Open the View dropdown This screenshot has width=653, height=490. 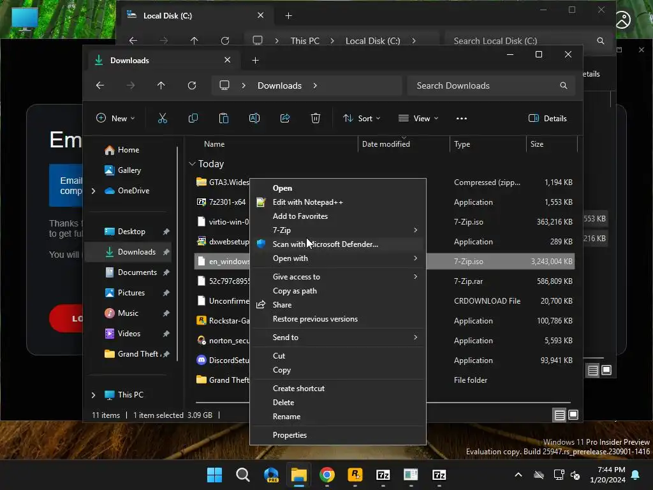pos(418,118)
